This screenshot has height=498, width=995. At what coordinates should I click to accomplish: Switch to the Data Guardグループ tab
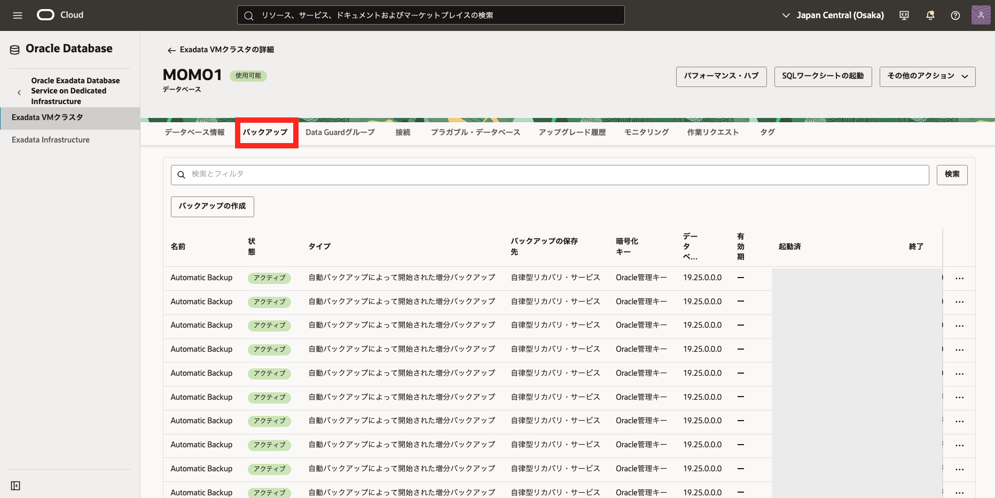pos(340,132)
